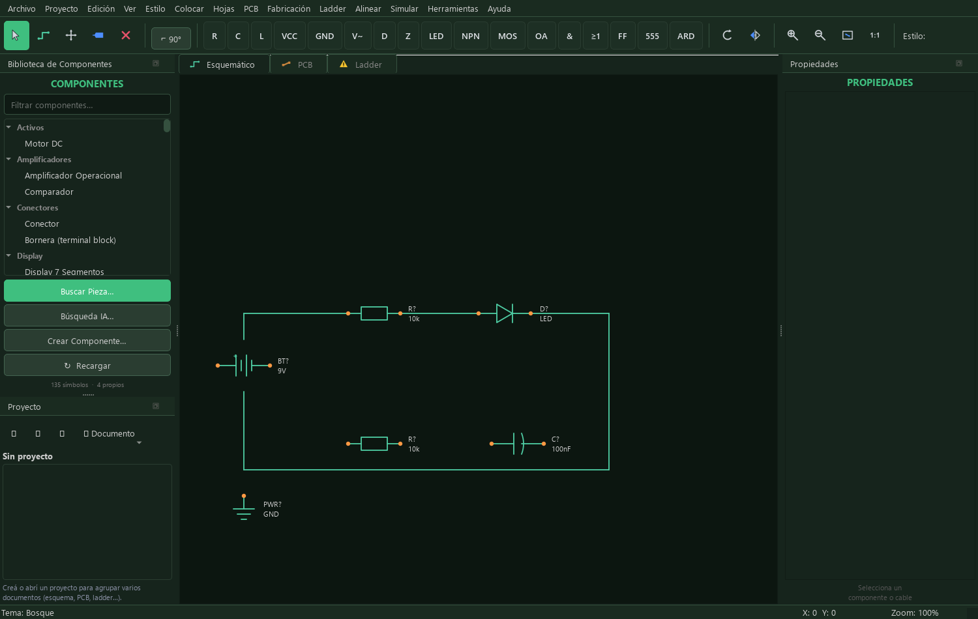Place a capacitor with the C button
This screenshot has height=619, width=978.
coord(238,36)
